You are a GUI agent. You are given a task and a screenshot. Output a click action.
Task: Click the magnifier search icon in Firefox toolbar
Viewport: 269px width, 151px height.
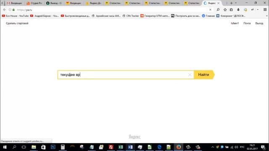218,10
